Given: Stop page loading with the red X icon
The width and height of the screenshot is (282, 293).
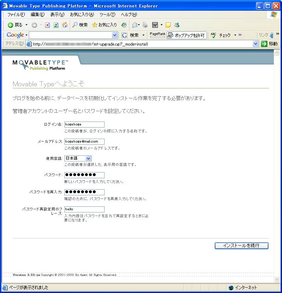Looking at the screenshot, I should [48, 25].
